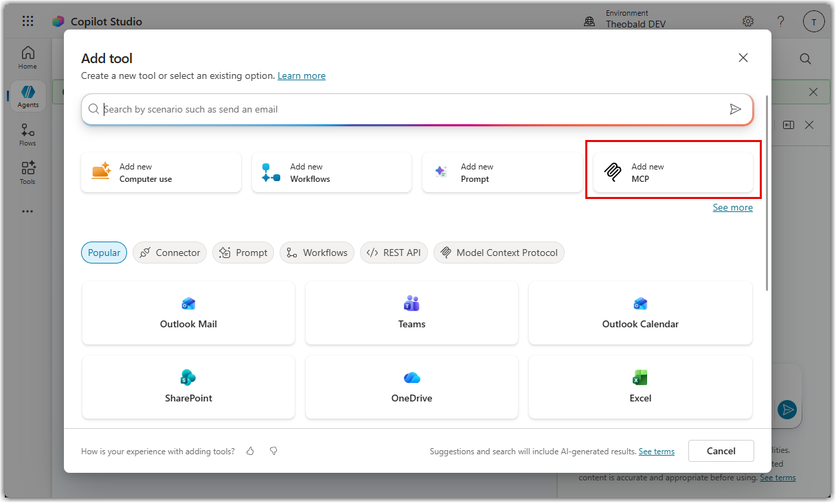Screen dimensions: 836x503
Task: Click the background panel layout toggle icon
Action: (x=789, y=125)
